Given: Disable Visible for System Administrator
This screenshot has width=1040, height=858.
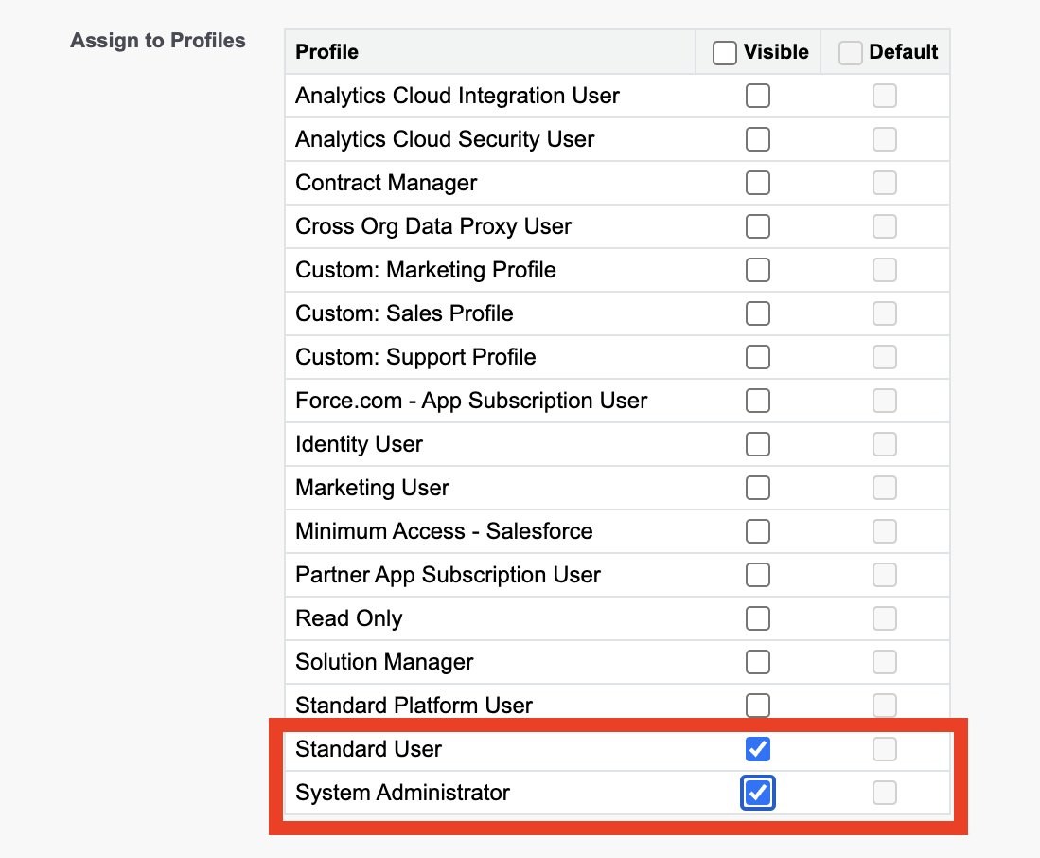Looking at the screenshot, I should (758, 793).
